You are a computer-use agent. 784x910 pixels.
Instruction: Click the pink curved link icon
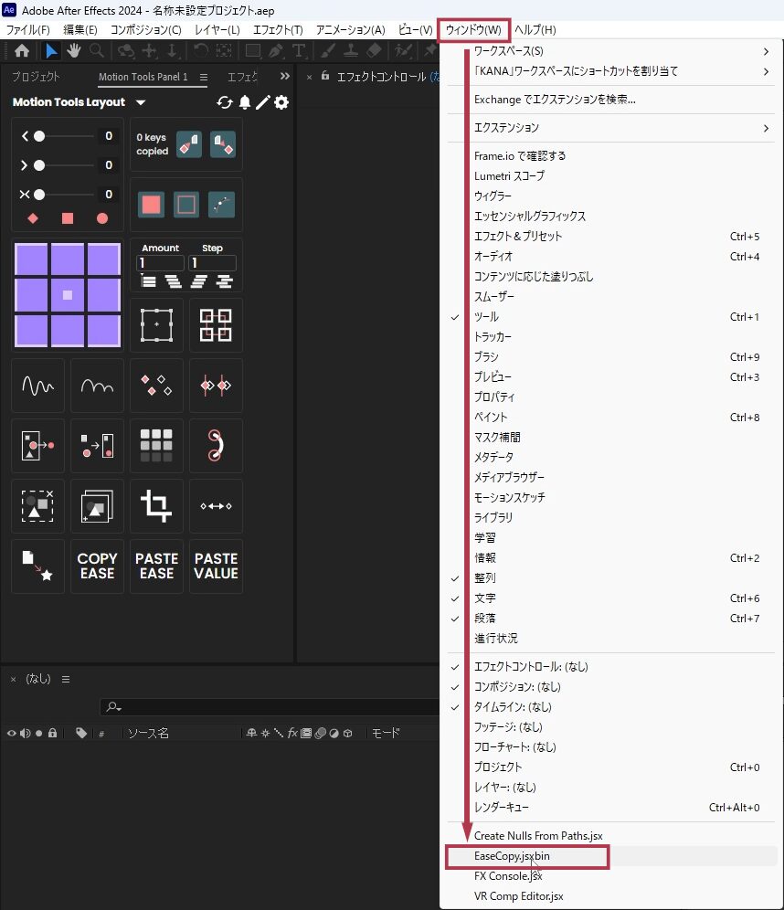pos(216,446)
